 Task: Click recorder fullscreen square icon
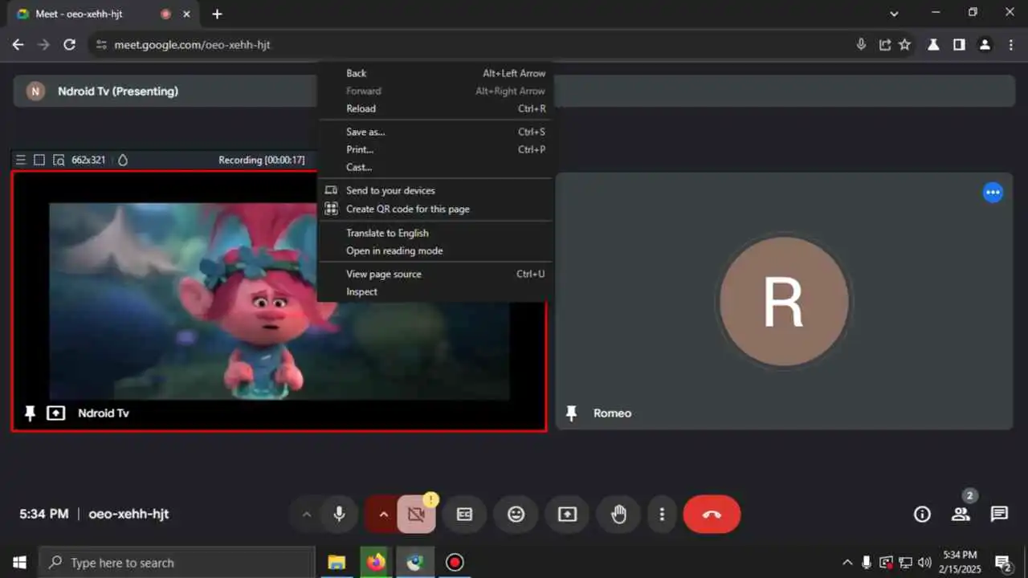click(39, 160)
